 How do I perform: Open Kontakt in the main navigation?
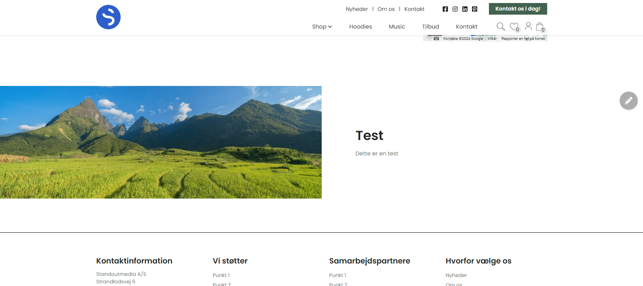pos(466,27)
